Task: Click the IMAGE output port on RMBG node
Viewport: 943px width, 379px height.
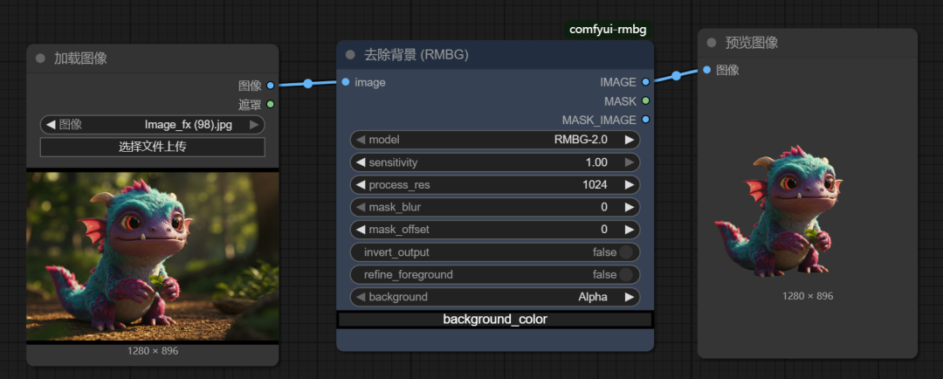Action: click(645, 82)
